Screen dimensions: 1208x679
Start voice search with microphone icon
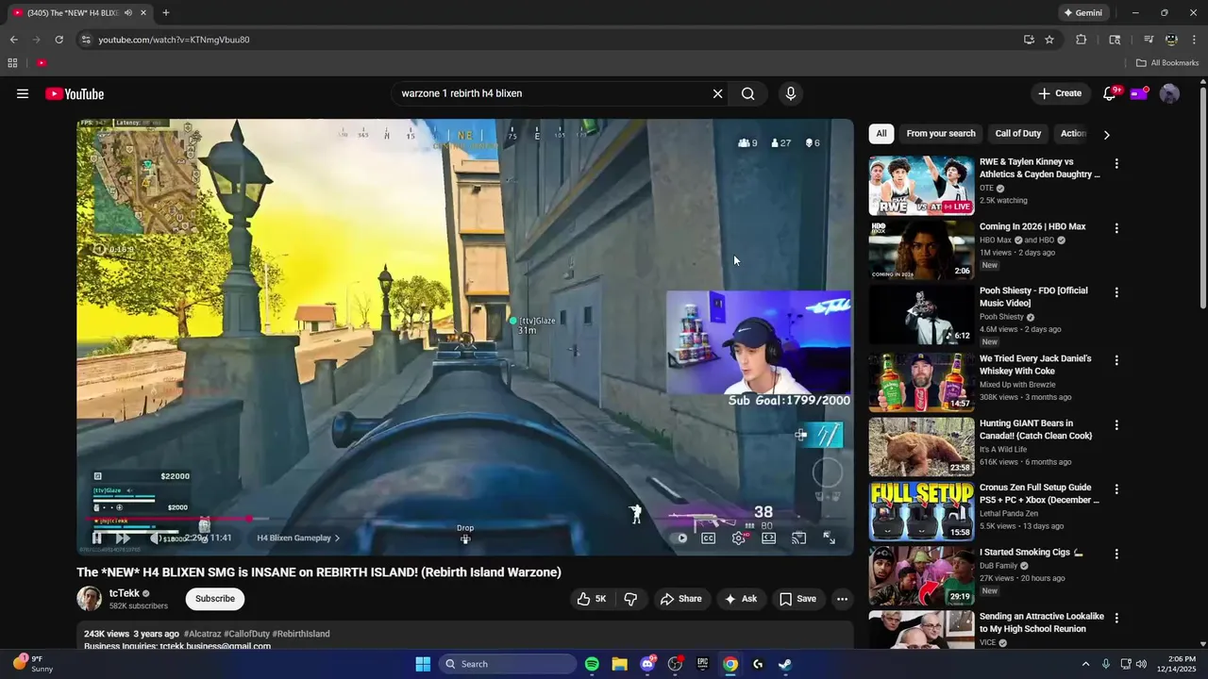click(x=791, y=93)
